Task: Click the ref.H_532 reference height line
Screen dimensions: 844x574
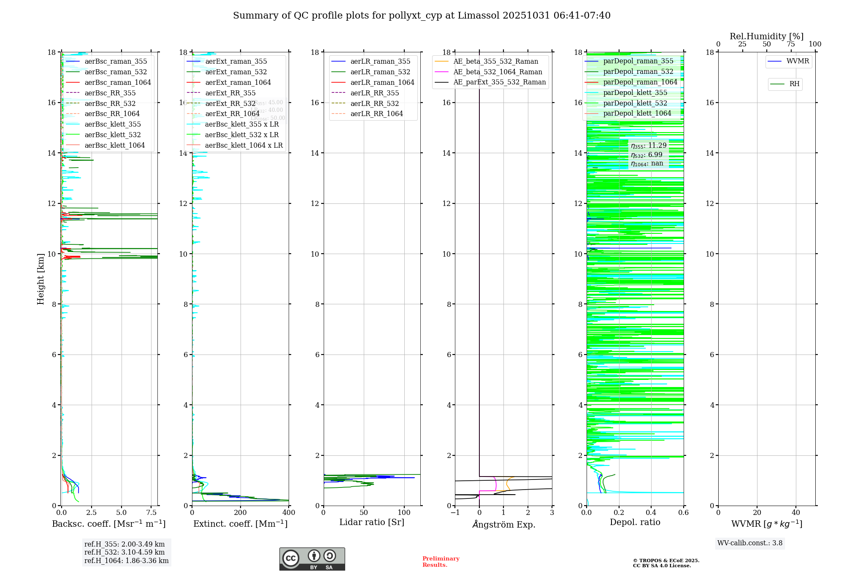Action: coord(124,552)
